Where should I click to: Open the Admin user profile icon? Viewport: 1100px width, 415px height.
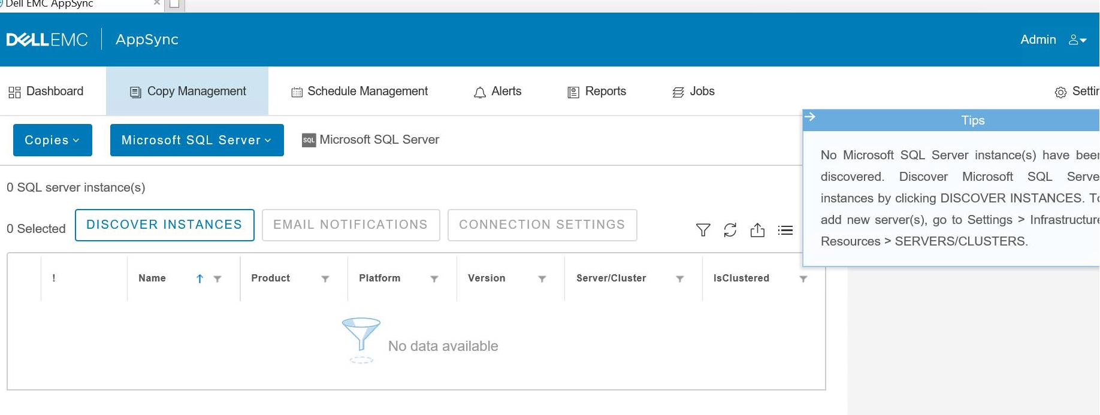point(1077,40)
